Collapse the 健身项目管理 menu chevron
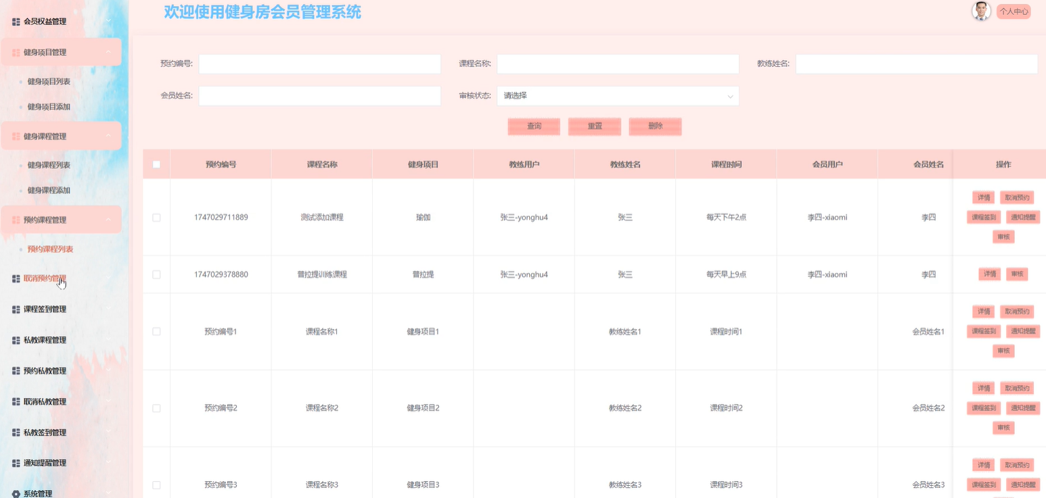The image size is (1046, 498). tap(108, 52)
